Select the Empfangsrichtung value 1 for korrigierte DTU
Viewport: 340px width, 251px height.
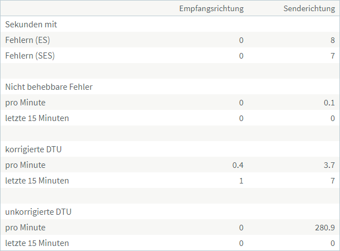click(241, 181)
